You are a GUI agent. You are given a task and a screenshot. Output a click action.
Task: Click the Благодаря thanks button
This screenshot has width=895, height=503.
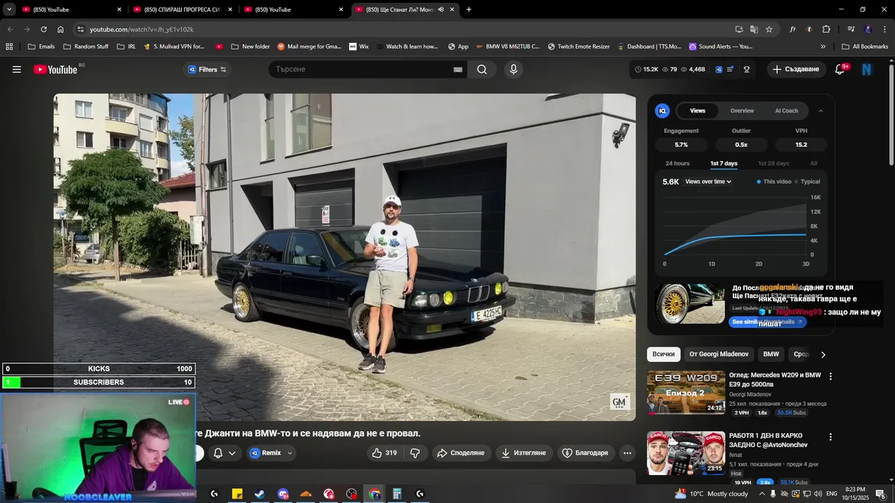(586, 453)
